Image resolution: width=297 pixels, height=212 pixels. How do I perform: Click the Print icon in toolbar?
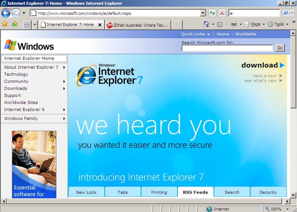234,25
